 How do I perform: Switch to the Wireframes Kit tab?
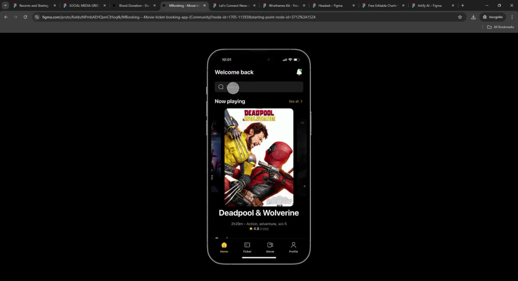coord(283,6)
